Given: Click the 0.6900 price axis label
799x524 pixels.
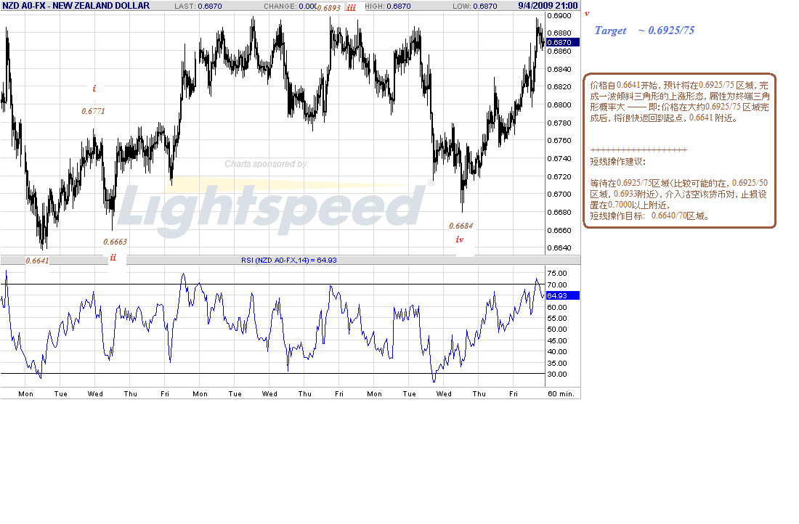Looking at the screenshot, I should point(559,16).
